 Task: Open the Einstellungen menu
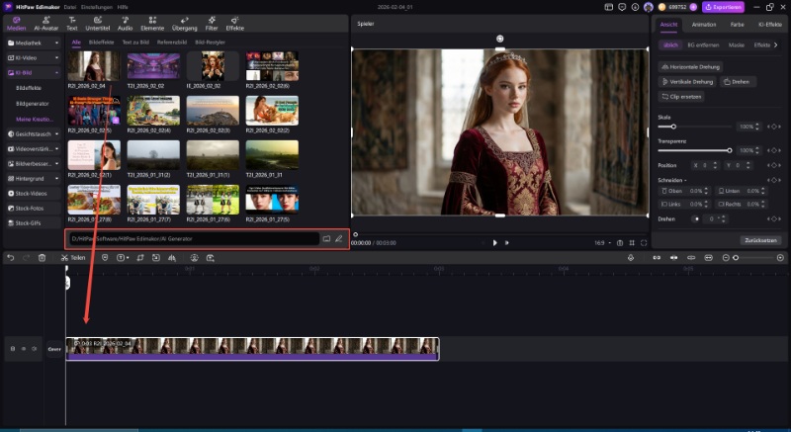tap(96, 7)
